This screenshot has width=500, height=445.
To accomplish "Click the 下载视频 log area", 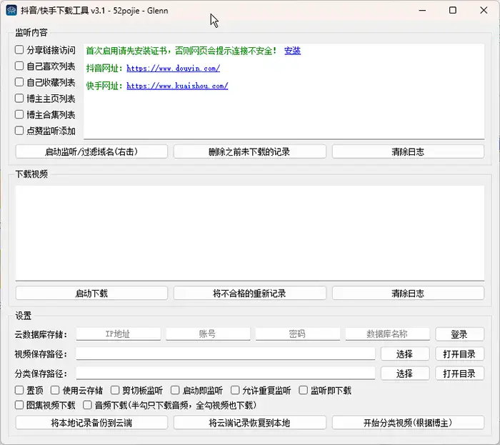I will (250, 233).
